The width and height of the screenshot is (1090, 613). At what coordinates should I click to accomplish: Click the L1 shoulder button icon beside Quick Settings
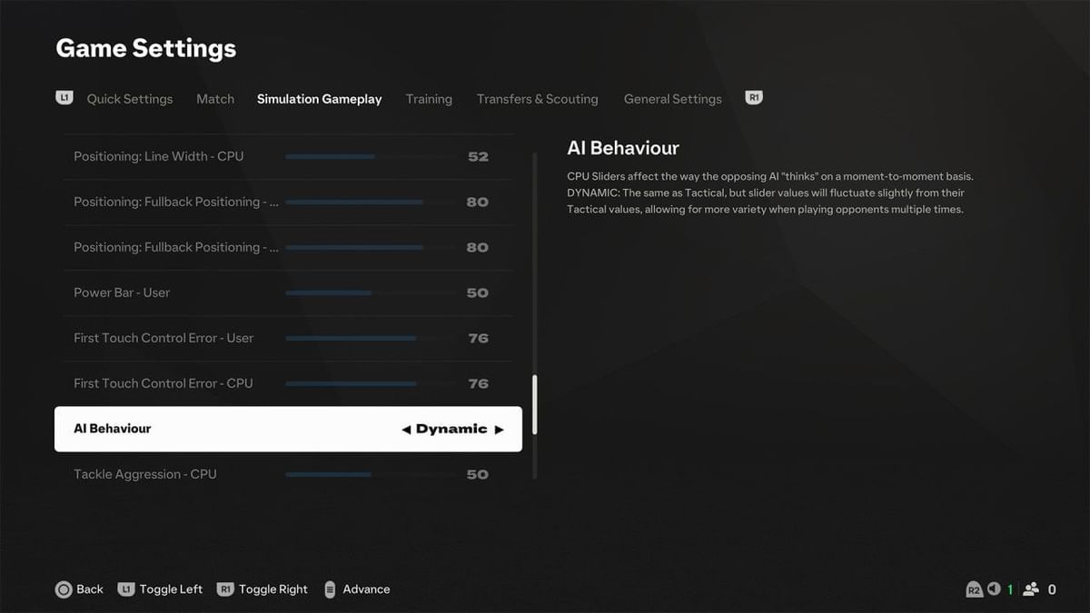(64, 98)
